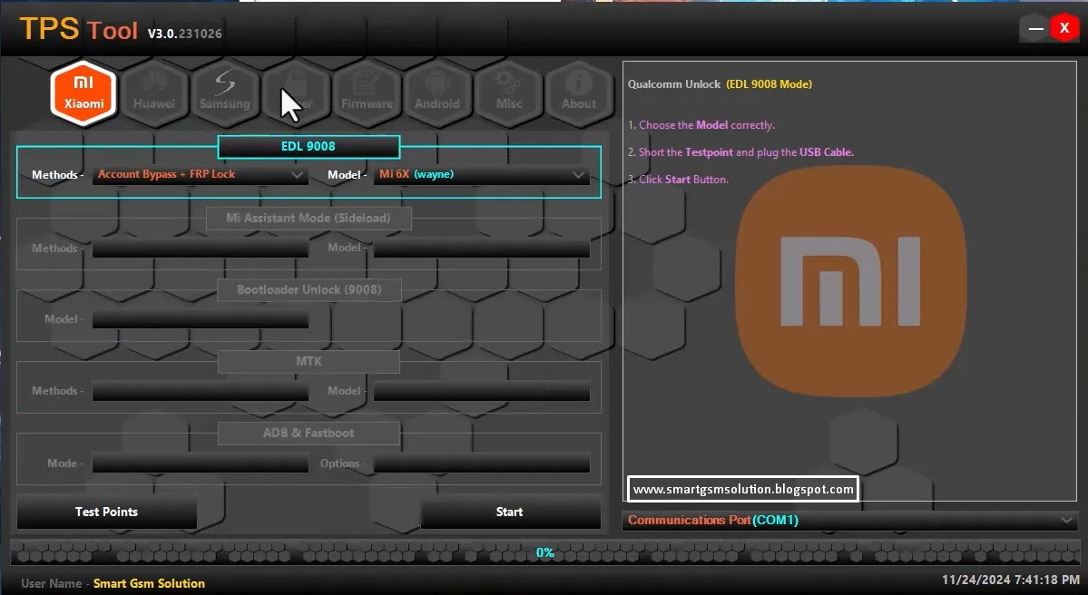Click the large Mi logo image

point(850,281)
